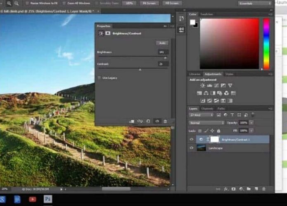The height and width of the screenshot is (206, 287).
Task: Hide the Landscape layer
Action: (192, 148)
